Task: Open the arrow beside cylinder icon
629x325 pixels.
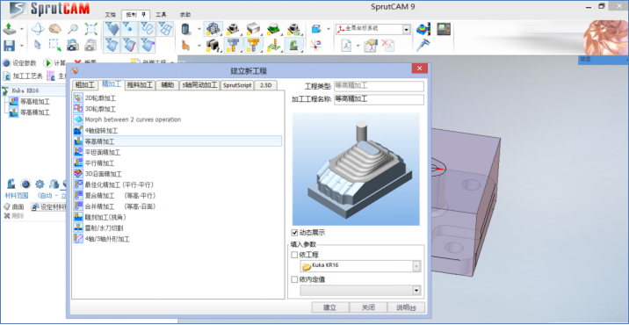Action: pos(199,29)
